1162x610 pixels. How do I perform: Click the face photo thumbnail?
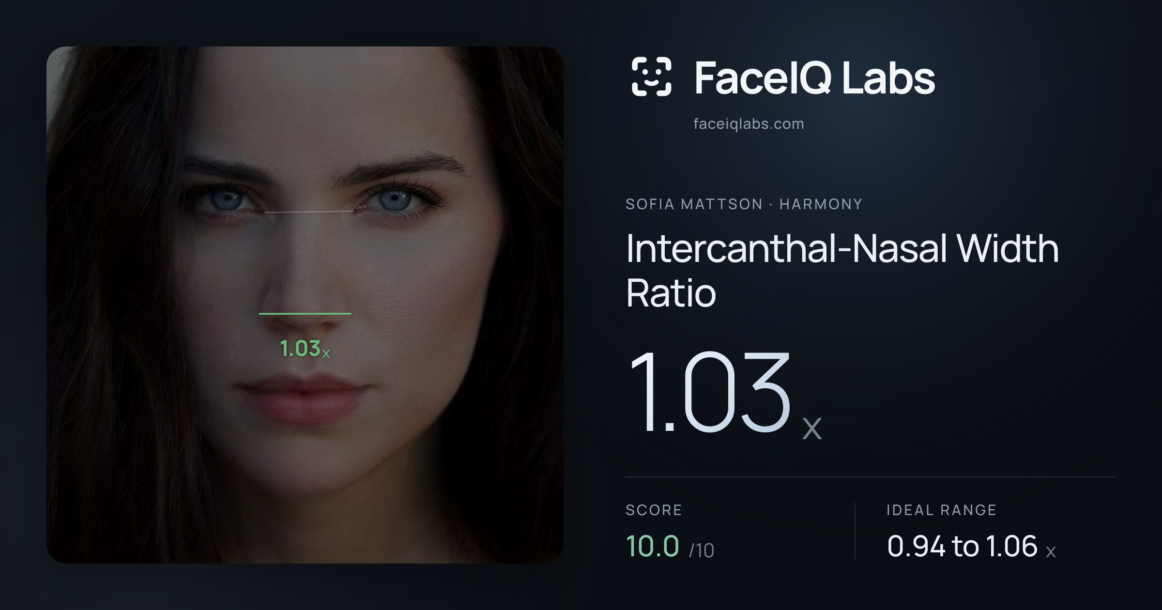pyautogui.click(x=305, y=305)
